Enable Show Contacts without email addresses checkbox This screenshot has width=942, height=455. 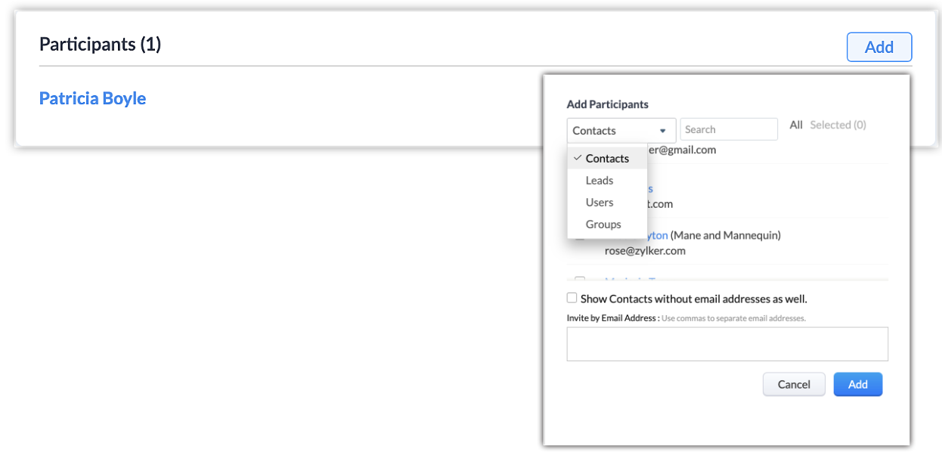(x=572, y=298)
